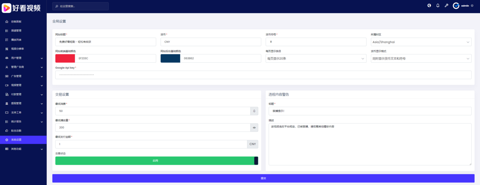Viewport: 480px width, 185px height.
Task: Click the red 网站前端基础颜色 color swatch
Action: point(65,58)
